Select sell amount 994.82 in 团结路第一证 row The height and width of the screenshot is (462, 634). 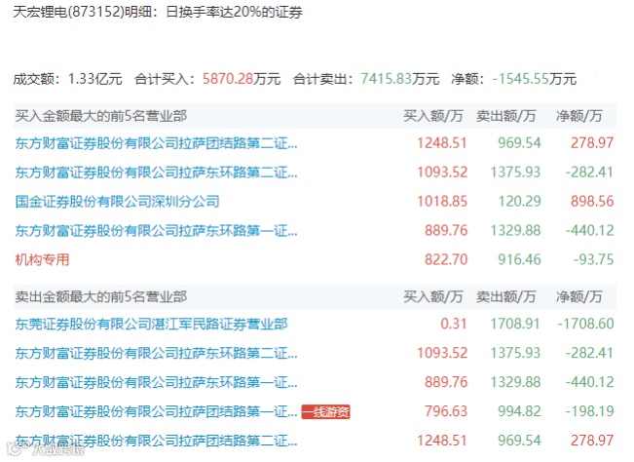[x=520, y=412]
